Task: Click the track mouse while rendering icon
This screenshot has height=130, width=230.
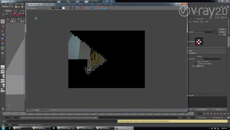Action: tap(85, 8)
